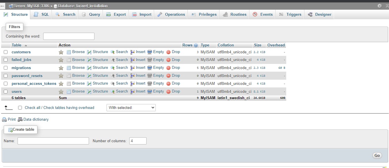
Task: Check the password_resets table checkbox
Action: pos(5,76)
